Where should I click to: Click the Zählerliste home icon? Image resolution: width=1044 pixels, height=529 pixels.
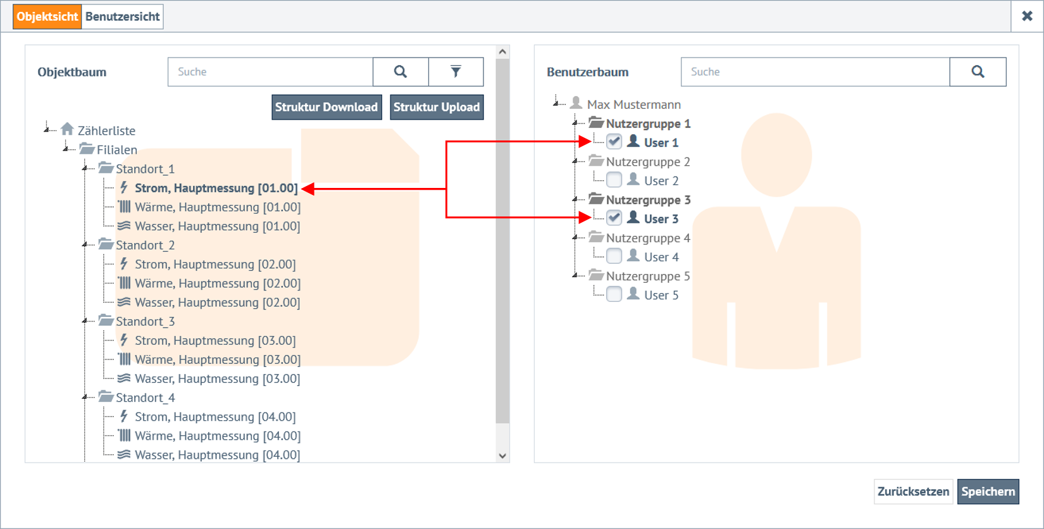68,130
